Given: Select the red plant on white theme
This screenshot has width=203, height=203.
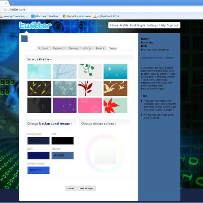Looking at the screenshot, I should click(90, 89).
